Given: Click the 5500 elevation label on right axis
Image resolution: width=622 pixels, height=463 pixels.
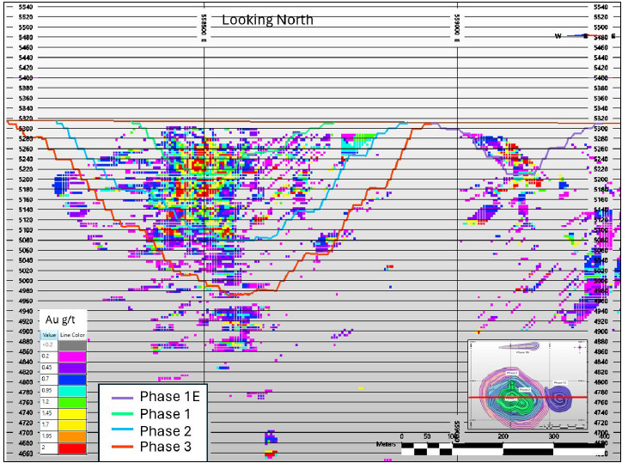Looking at the screenshot, I should point(601,27).
